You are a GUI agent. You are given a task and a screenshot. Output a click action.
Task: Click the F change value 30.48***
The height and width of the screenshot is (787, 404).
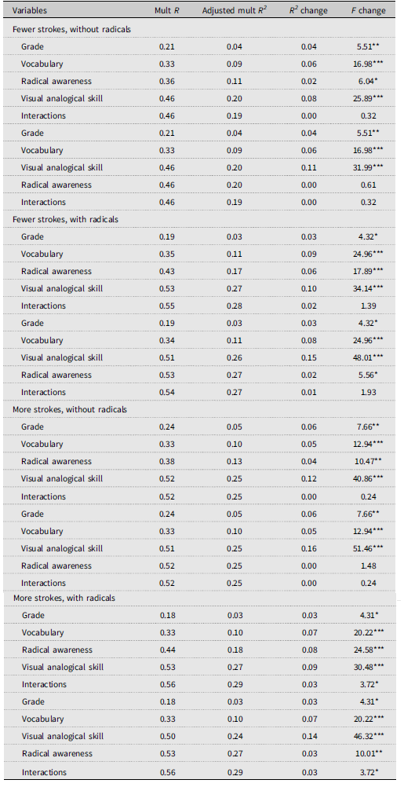click(369, 667)
